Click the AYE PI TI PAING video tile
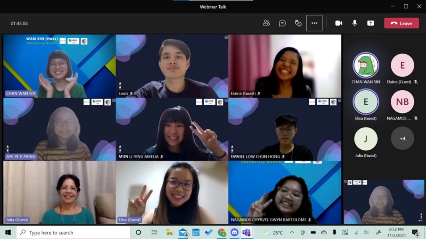The image size is (426, 239). (60, 130)
